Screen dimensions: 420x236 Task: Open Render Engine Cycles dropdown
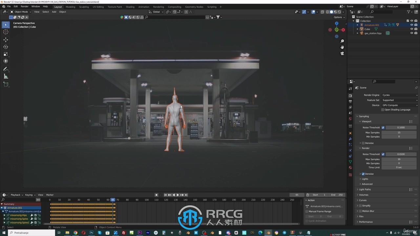click(400, 95)
